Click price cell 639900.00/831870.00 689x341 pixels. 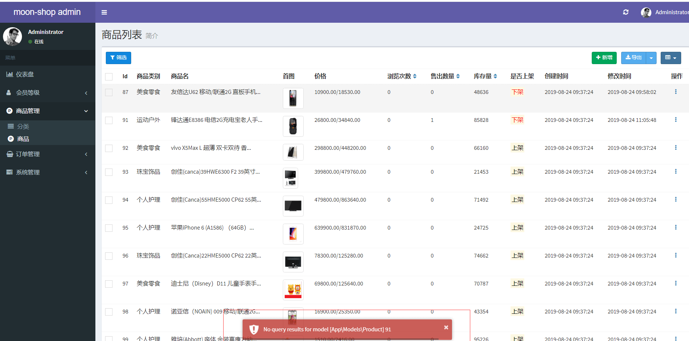(x=340, y=228)
